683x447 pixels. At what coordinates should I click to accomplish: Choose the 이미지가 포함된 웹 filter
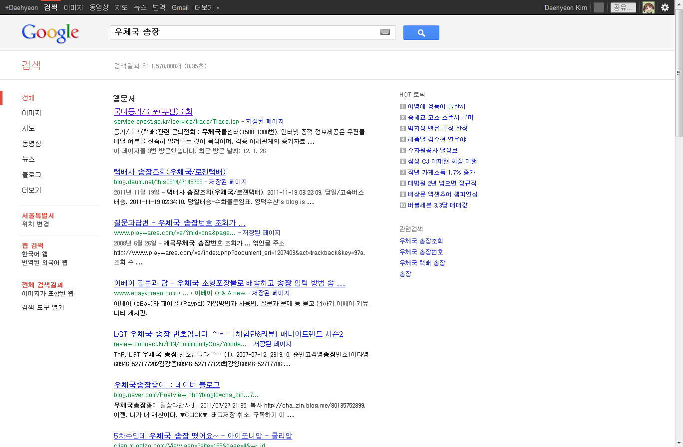(x=47, y=293)
